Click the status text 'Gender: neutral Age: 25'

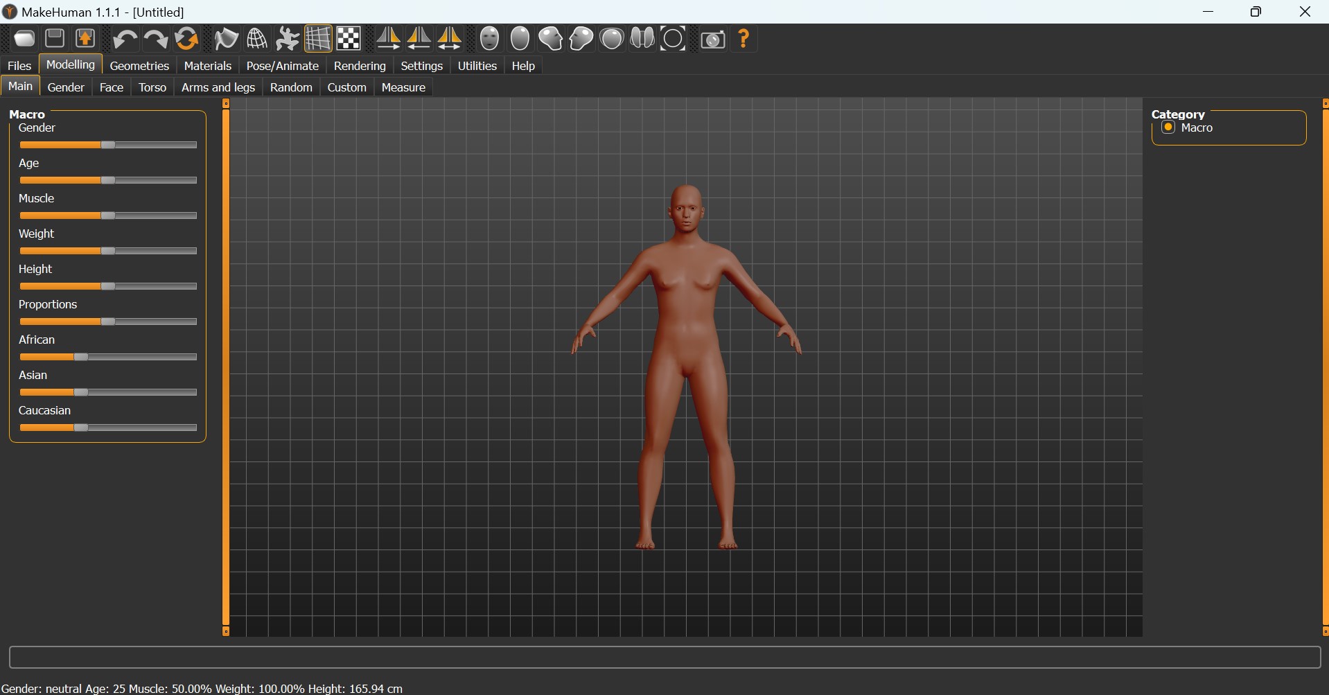(x=64, y=689)
